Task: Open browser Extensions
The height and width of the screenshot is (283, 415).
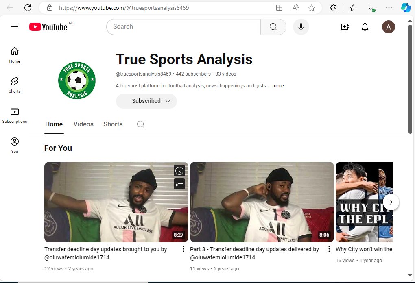Action: pos(333,8)
